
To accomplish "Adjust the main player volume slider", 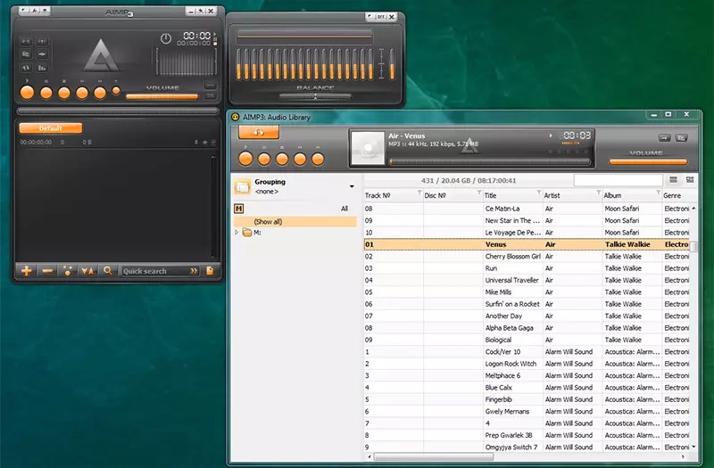I will pyautogui.click(x=162, y=96).
